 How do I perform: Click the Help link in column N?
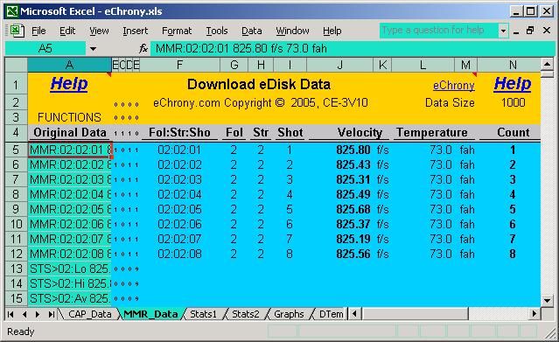pos(513,84)
